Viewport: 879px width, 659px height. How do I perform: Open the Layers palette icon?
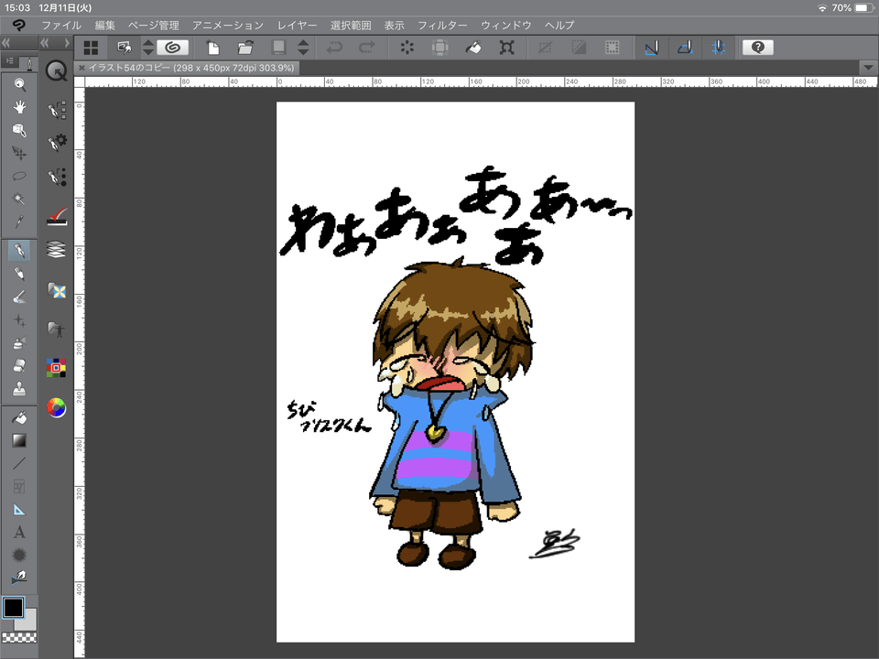[57, 249]
